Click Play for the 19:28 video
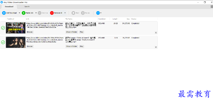This screenshot has width=213, height=103. [x=81, y=32]
